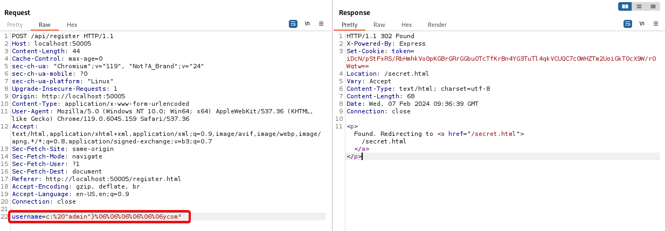Switch Response view to Raw tab
Image resolution: width=665 pixels, height=231 pixels.
379,25
